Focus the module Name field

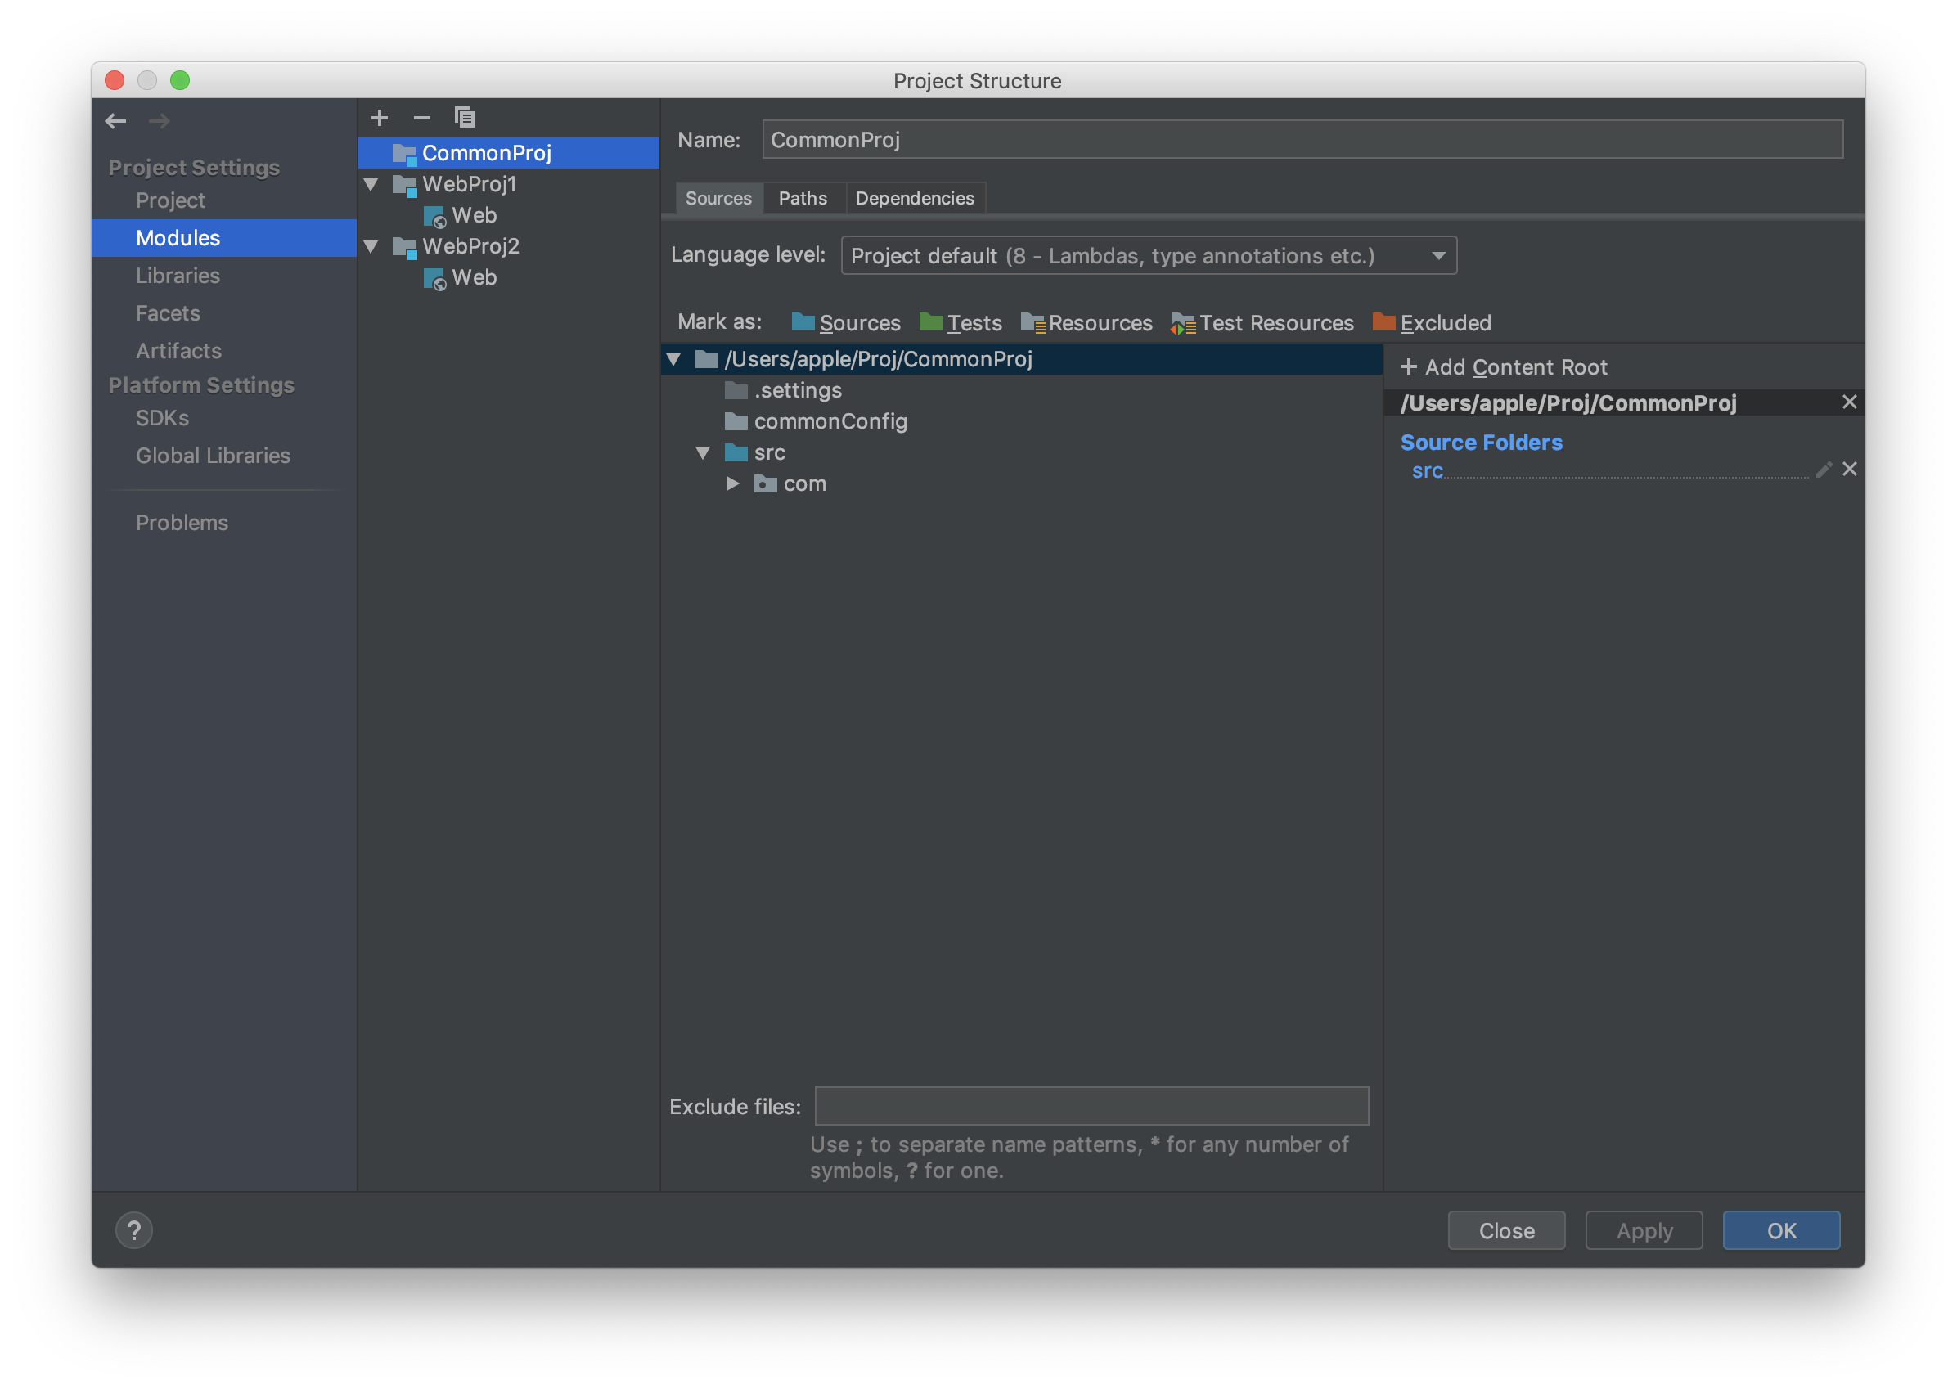click(x=1302, y=139)
